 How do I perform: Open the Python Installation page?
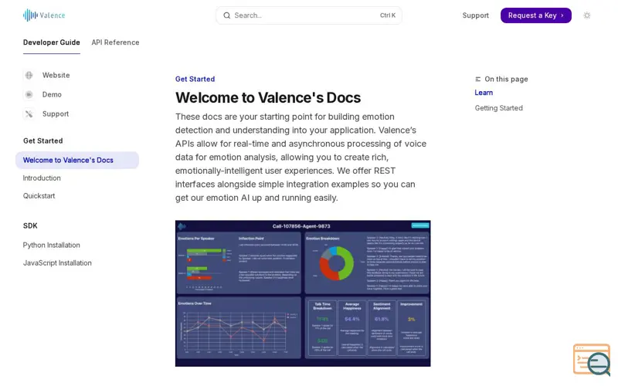pyautogui.click(x=51, y=245)
